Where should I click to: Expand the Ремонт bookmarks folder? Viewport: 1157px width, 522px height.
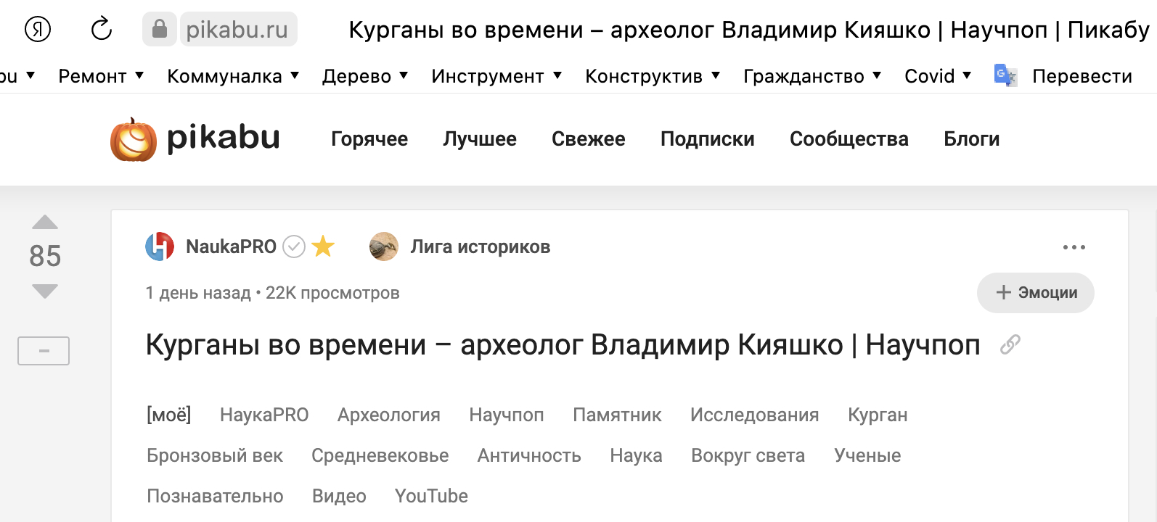[x=101, y=76]
